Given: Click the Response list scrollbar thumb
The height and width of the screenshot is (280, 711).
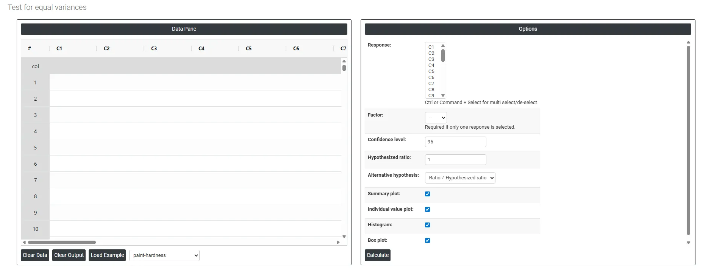Looking at the screenshot, I should 443,55.
